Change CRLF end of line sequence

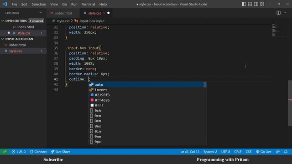238,152
